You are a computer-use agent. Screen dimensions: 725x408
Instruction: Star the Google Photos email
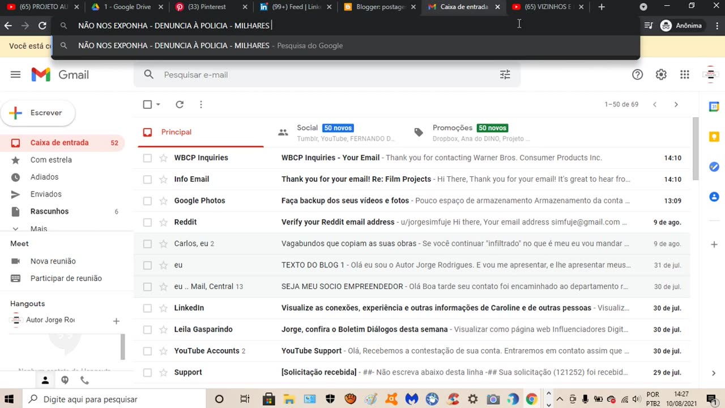[x=163, y=201]
